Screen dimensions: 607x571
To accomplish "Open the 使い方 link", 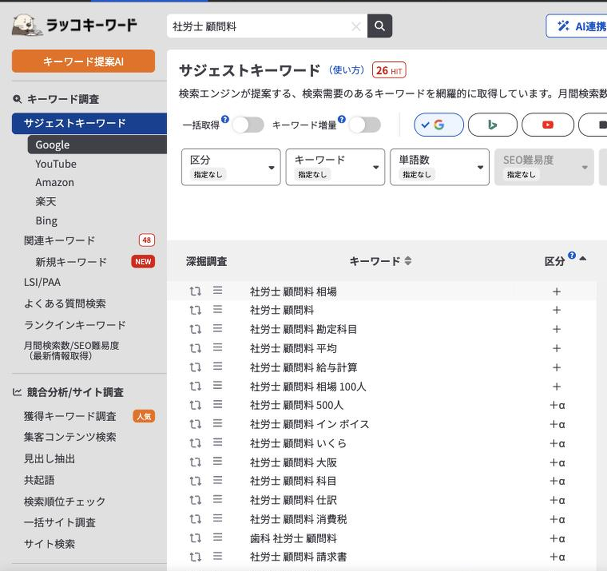I will click(346, 70).
